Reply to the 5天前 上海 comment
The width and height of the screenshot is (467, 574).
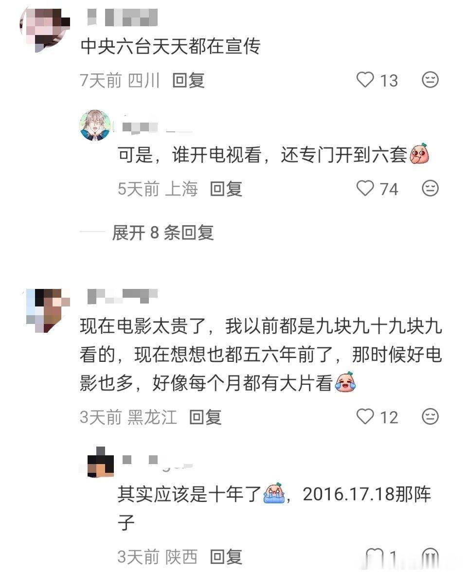click(226, 189)
